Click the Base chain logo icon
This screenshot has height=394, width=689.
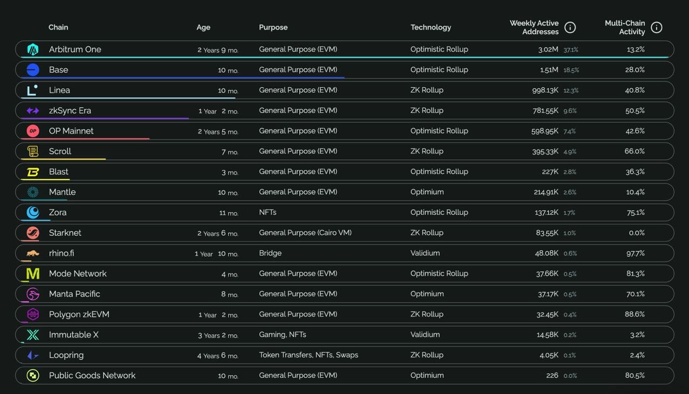[33, 70]
